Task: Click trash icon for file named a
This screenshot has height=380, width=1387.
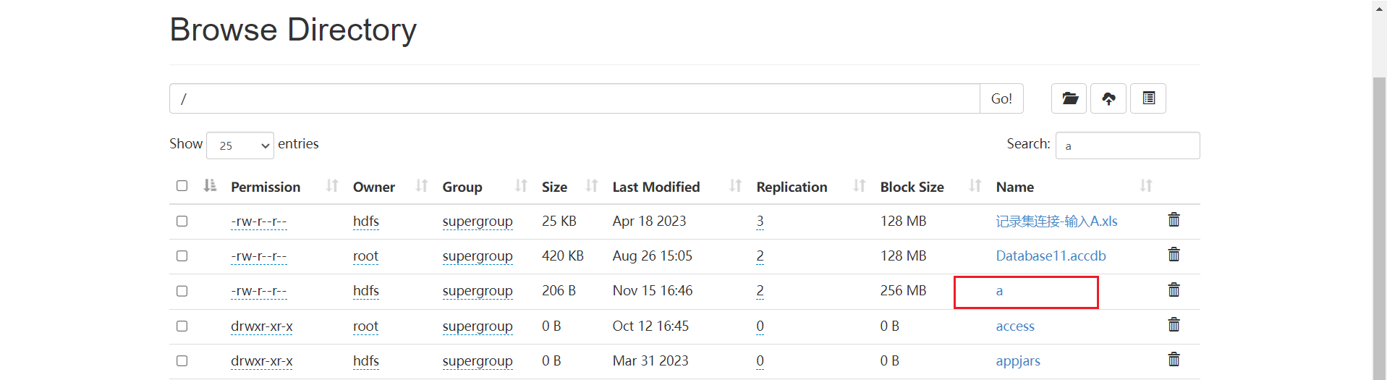Action: [1174, 290]
